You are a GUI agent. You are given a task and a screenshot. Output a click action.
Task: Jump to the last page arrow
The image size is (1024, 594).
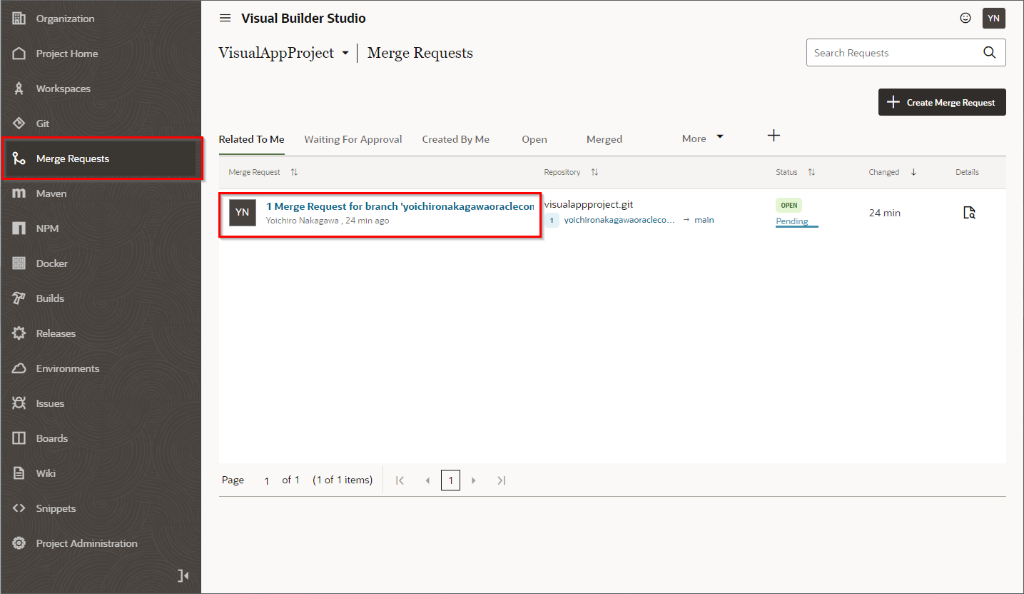tap(501, 480)
